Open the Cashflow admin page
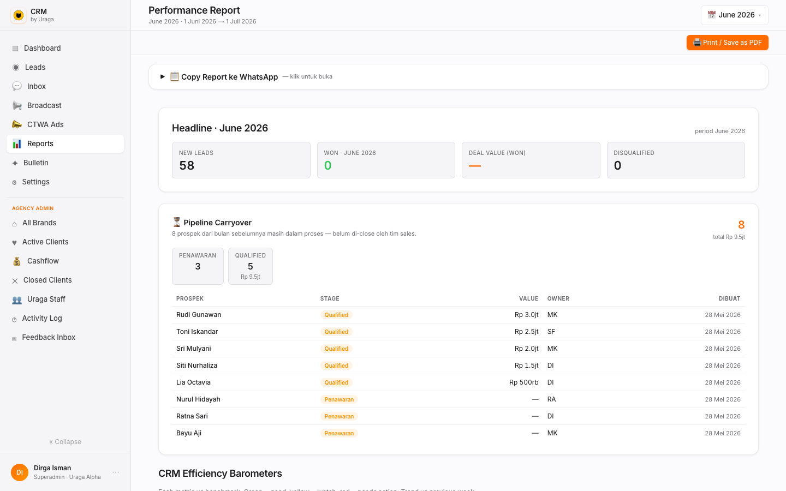 pos(65,261)
